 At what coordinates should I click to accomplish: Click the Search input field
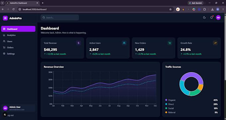(60, 18)
